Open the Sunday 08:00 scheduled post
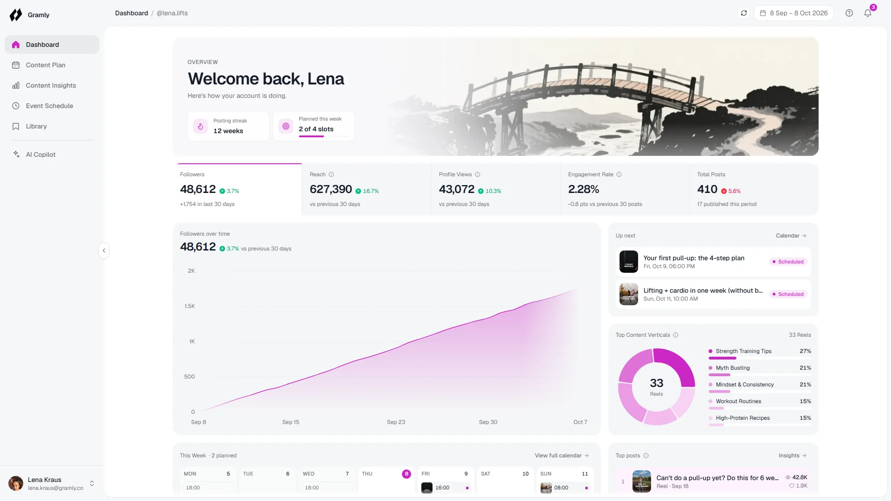Image resolution: width=891 pixels, height=501 pixels. coord(565,488)
